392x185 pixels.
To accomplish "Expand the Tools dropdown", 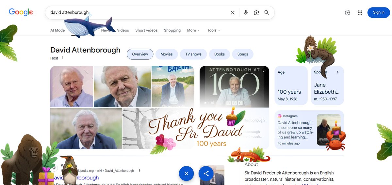I will click(214, 30).
